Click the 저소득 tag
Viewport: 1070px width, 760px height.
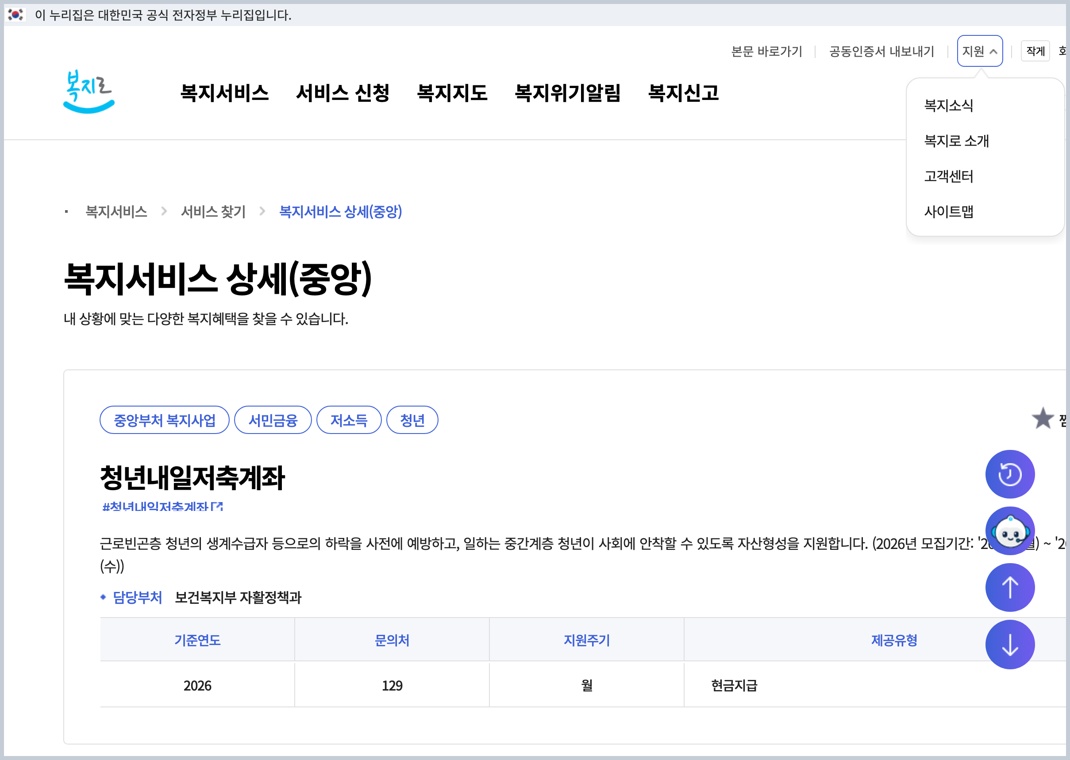[349, 420]
